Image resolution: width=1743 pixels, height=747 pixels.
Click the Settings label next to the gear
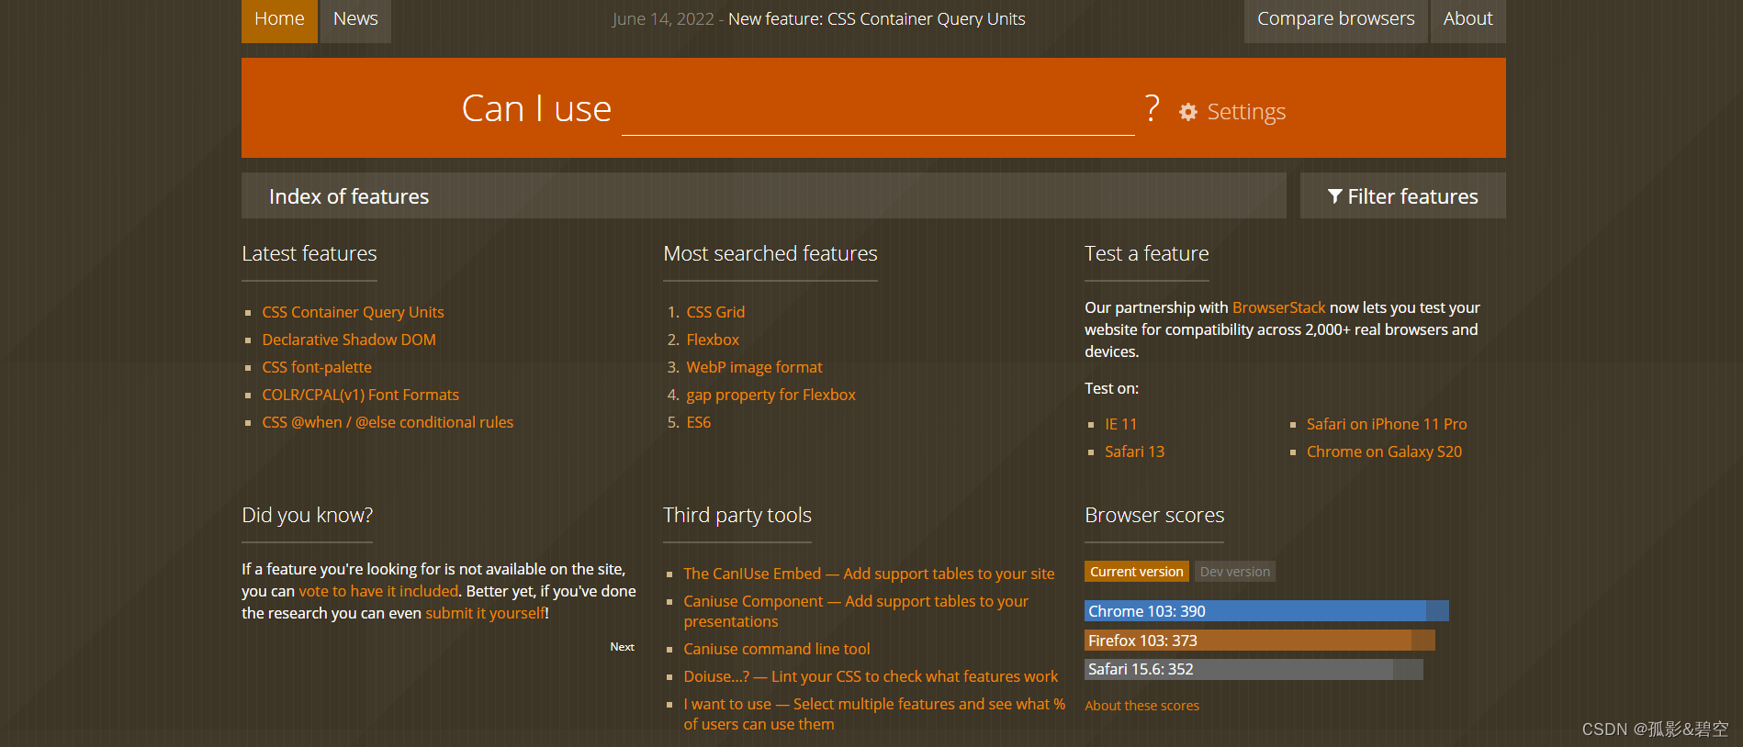[x=1246, y=112]
